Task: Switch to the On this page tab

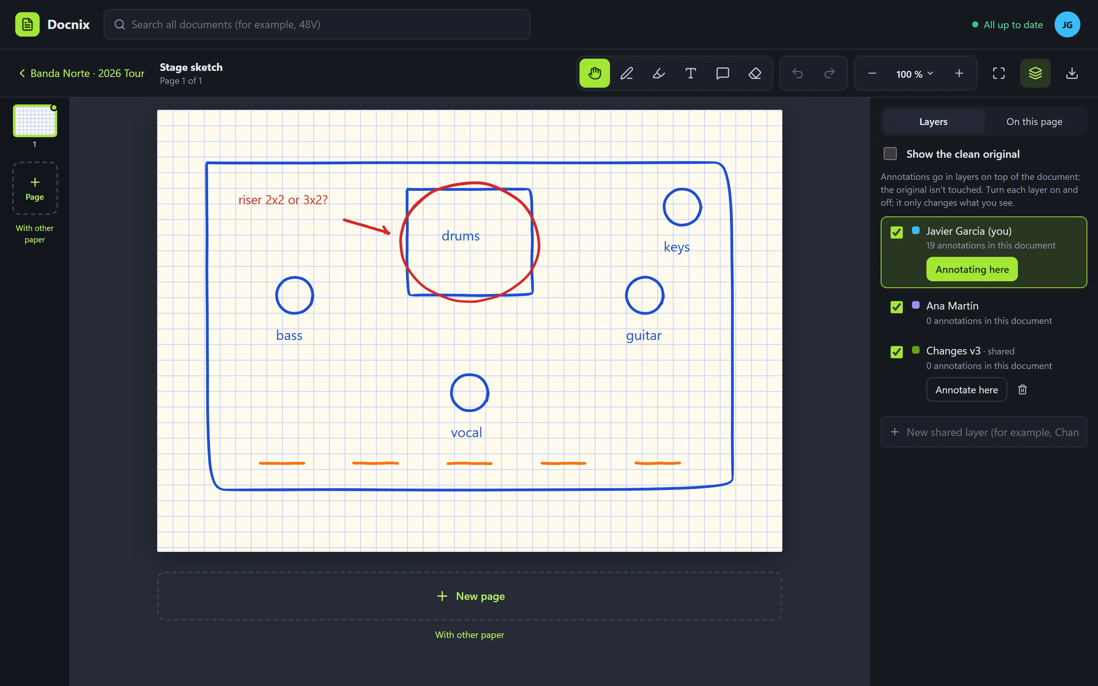Action: click(1034, 122)
